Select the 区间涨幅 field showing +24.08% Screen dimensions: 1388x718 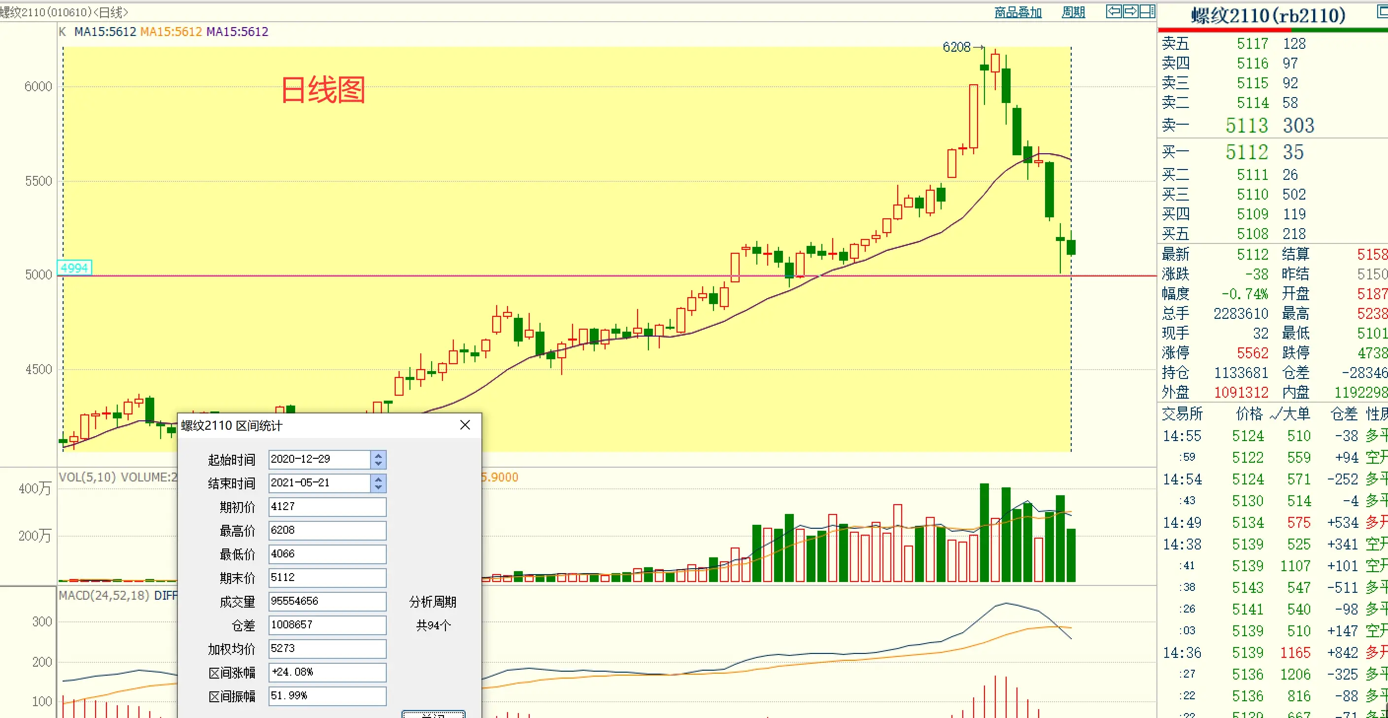327,672
